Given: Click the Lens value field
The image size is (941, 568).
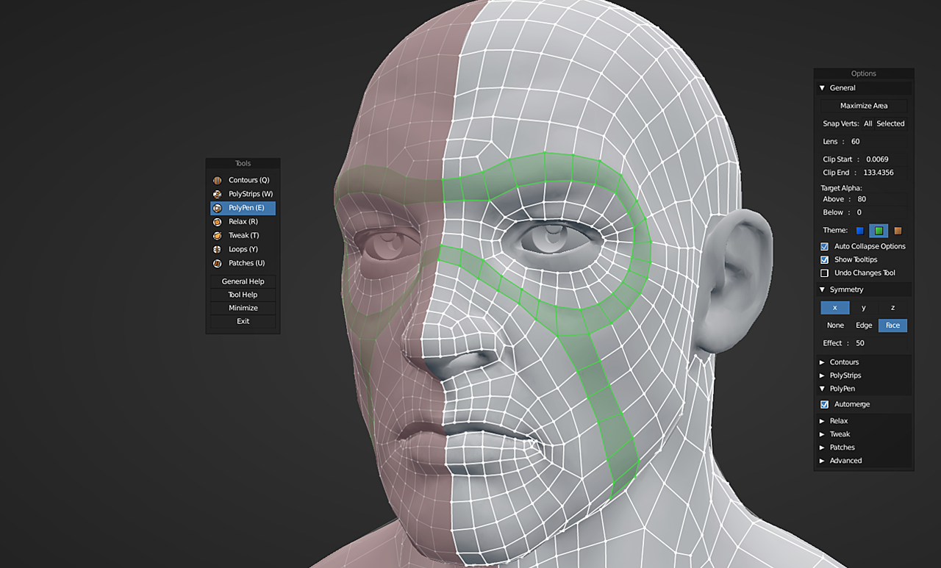Looking at the screenshot, I should coord(864,141).
